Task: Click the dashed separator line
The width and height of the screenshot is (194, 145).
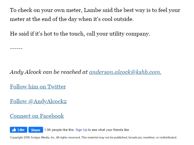Action: click(x=16, y=48)
